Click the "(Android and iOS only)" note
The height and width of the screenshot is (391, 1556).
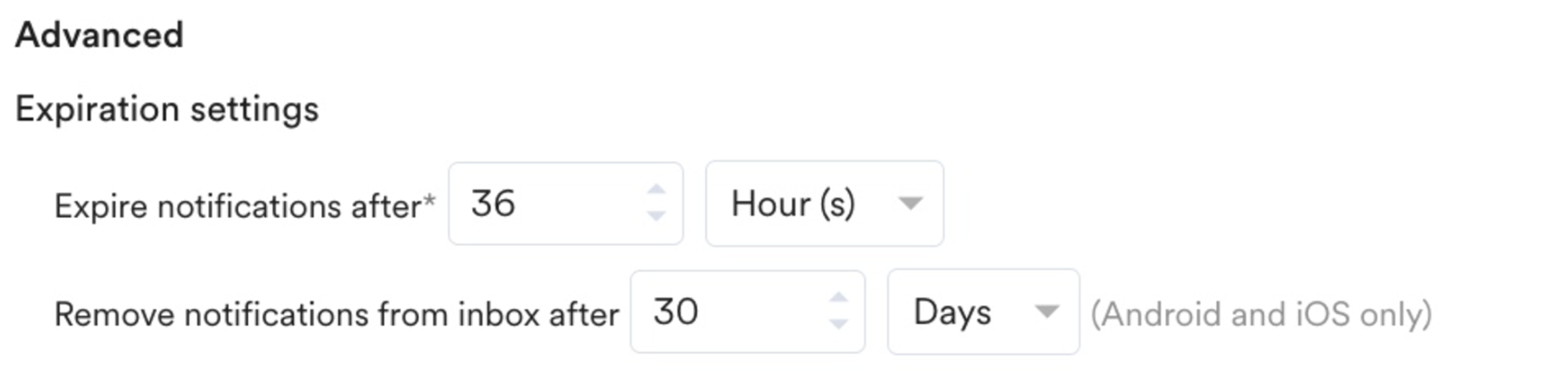pyautogui.click(x=1261, y=314)
